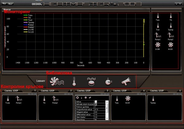Toggle the Active checkbox in Control Loop 3
The image size is (184, 129).
(96, 102)
